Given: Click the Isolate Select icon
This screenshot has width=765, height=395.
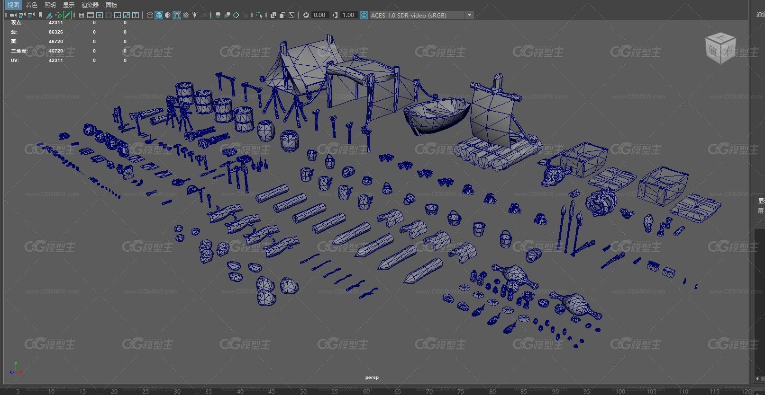Looking at the screenshot, I should point(259,15).
